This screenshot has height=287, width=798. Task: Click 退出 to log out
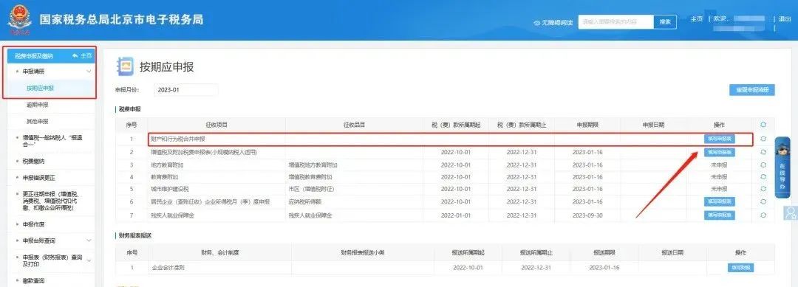pyautogui.click(x=784, y=18)
